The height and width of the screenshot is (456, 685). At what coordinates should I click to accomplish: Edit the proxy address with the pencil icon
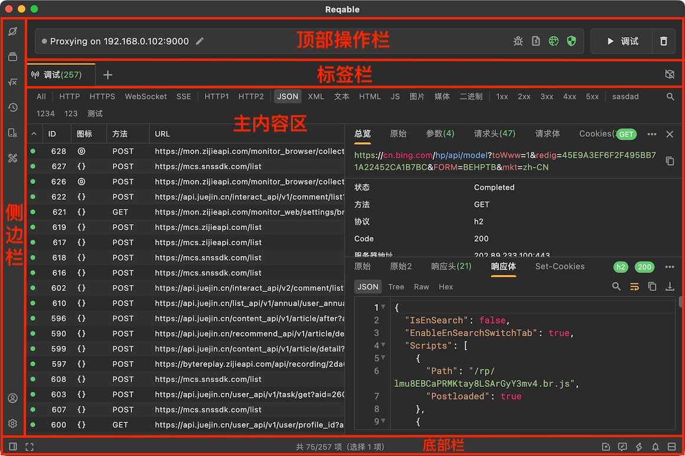(200, 41)
